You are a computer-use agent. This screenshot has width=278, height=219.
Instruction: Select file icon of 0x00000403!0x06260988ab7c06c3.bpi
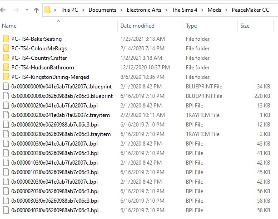coord(6,210)
